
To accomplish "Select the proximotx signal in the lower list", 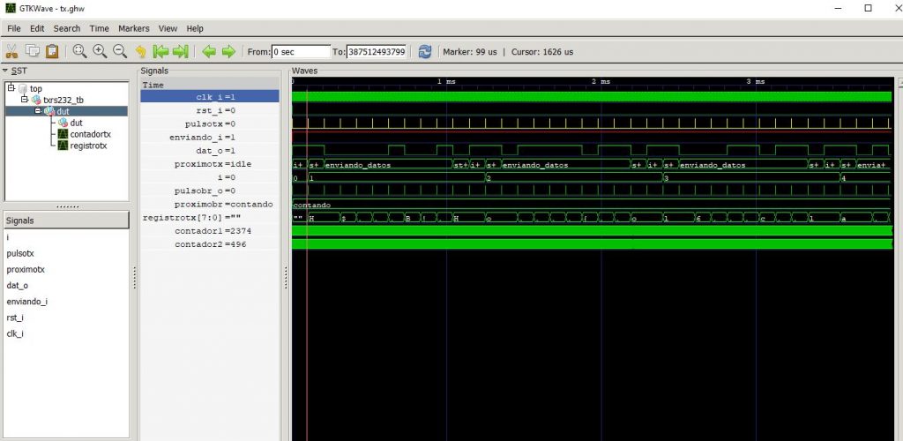I will [26, 269].
